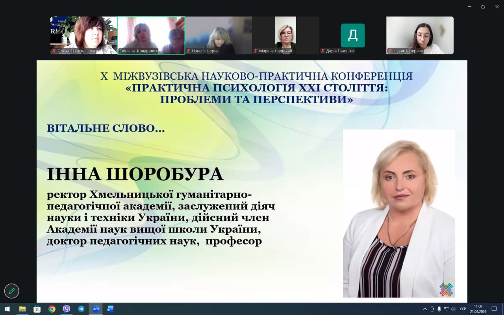Select Світлана Кондратюк's video thumbnail

point(151,35)
